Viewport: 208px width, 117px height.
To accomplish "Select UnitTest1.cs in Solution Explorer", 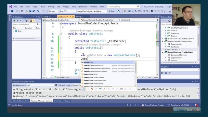I will pyautogui.click(x=175, y=49).
